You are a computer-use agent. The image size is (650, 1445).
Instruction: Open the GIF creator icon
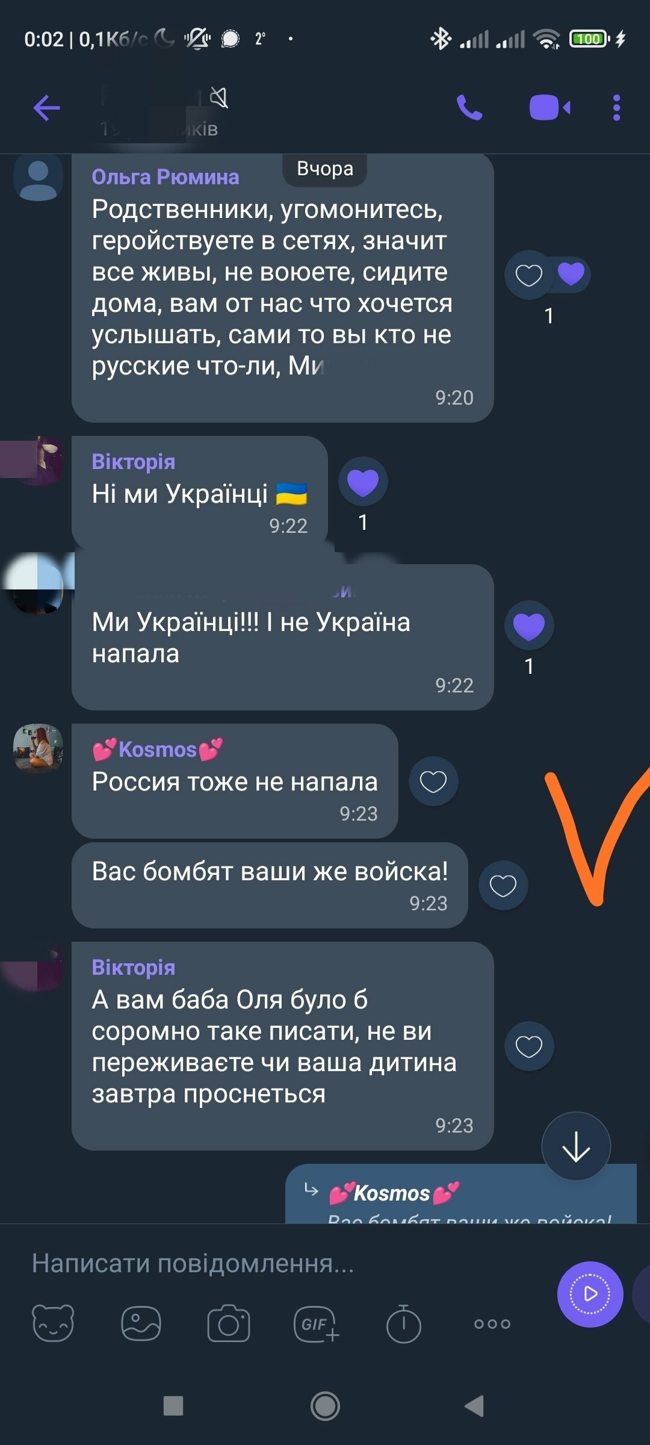[x=317, y=1324]
